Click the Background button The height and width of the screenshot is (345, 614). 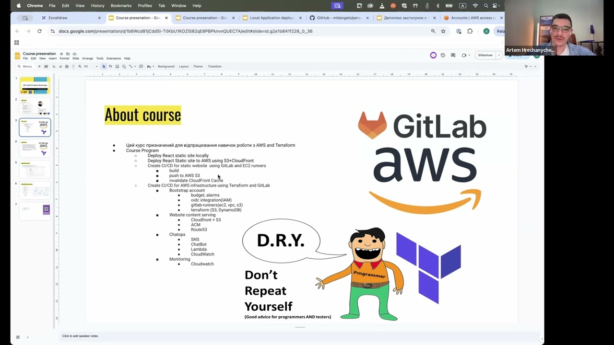166,66
